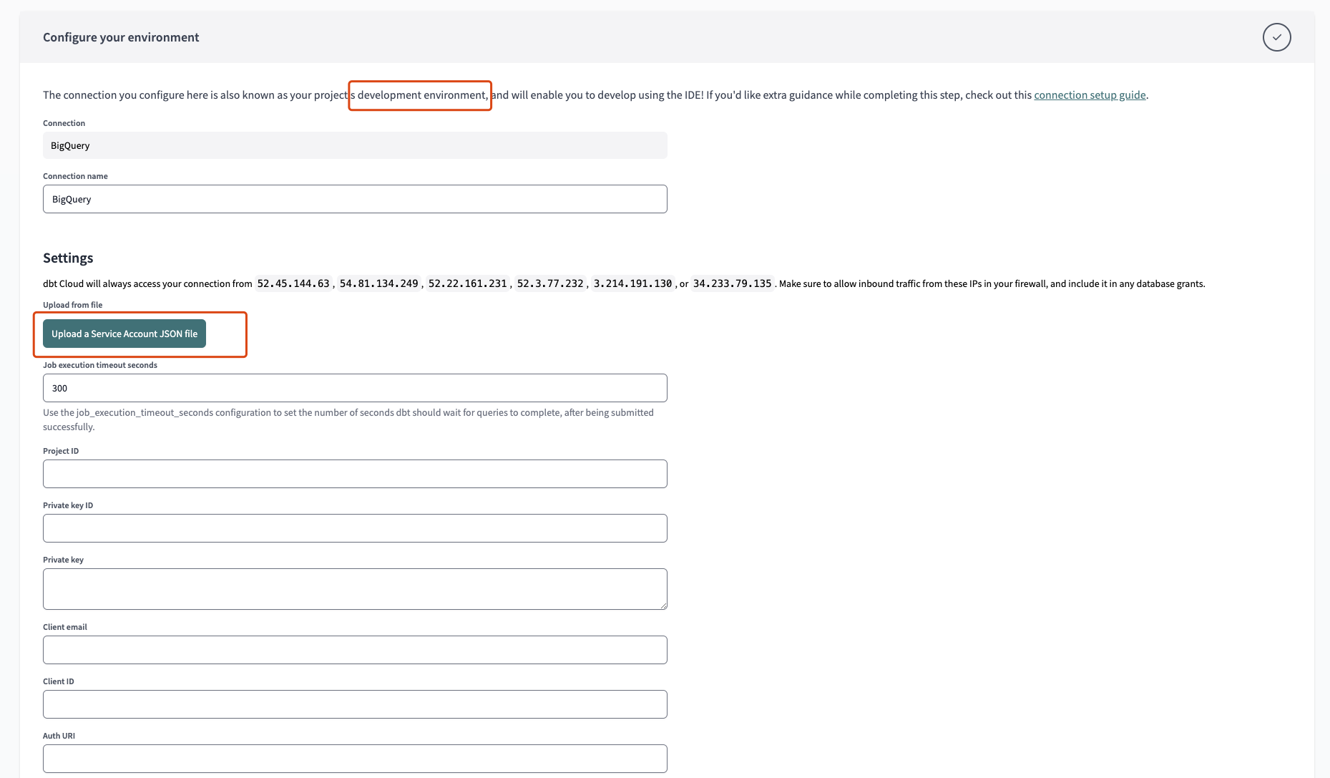Click the Settings section heading

[x=68, y=258]
